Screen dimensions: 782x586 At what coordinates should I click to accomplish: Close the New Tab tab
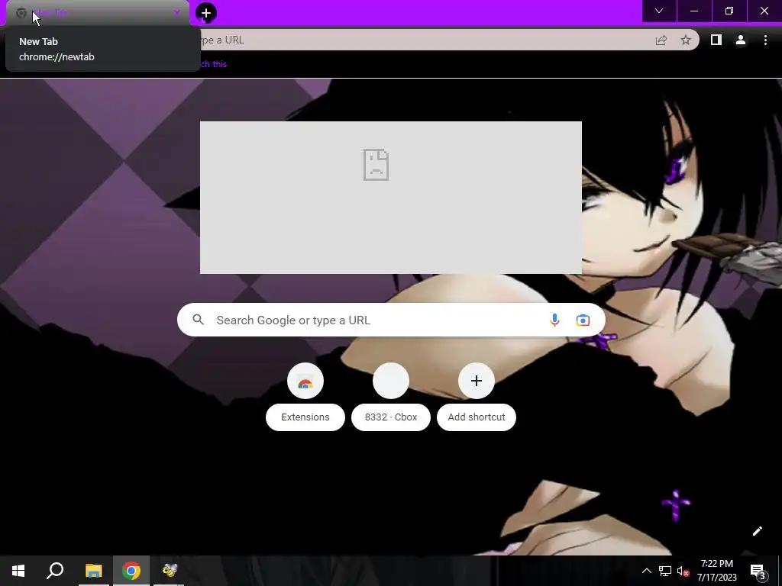pyautogui.click(x=177, y=13)
